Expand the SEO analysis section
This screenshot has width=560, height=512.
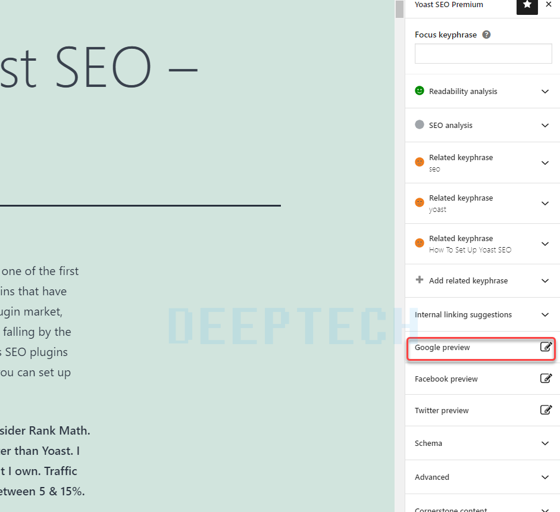tap(545, 126)
